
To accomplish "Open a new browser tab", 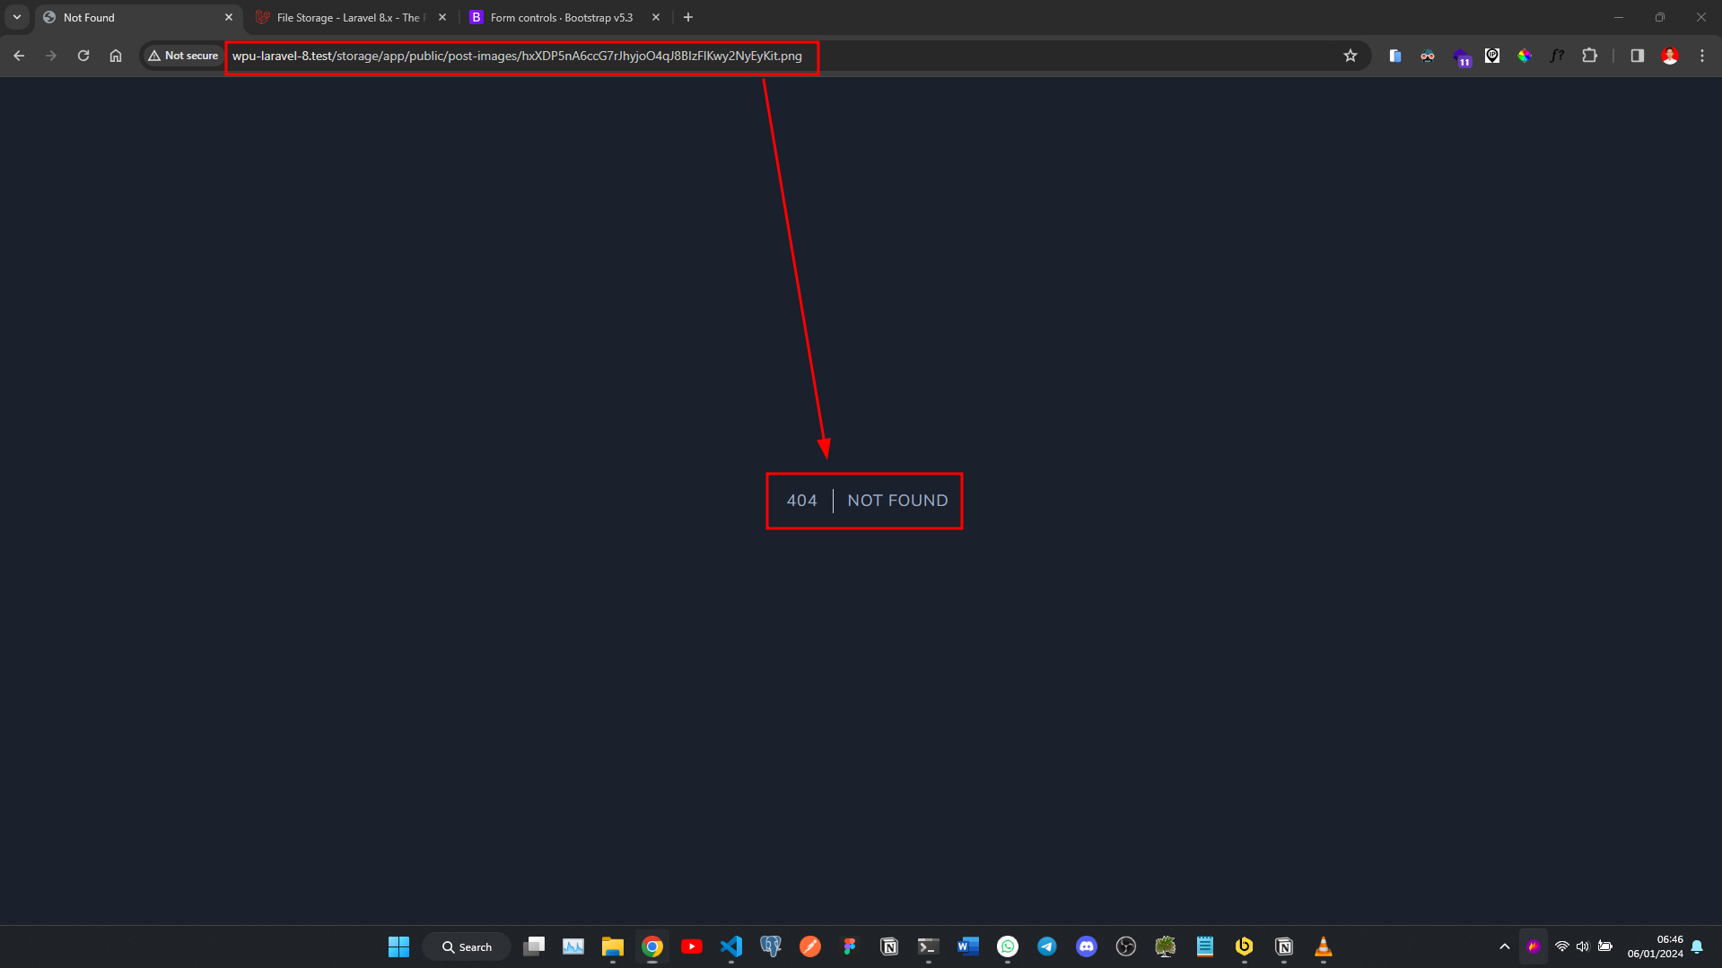I will tap(688, 17).
